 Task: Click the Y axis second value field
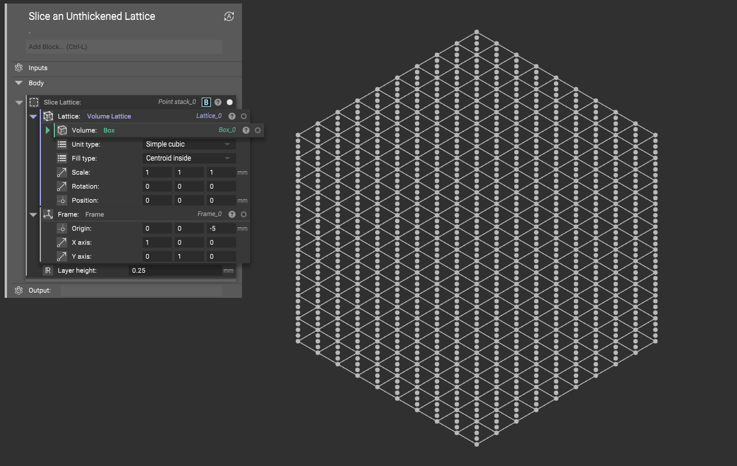[189, 256]
